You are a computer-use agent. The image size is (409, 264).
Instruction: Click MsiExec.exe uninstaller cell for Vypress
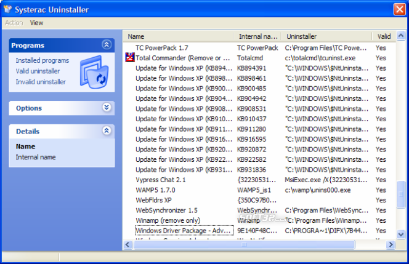click(x=326, y=180)
